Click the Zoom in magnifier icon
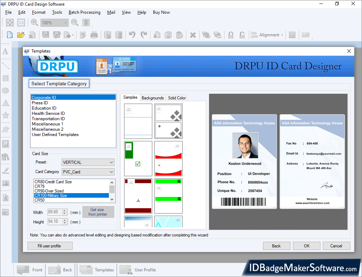 [35, 23]
